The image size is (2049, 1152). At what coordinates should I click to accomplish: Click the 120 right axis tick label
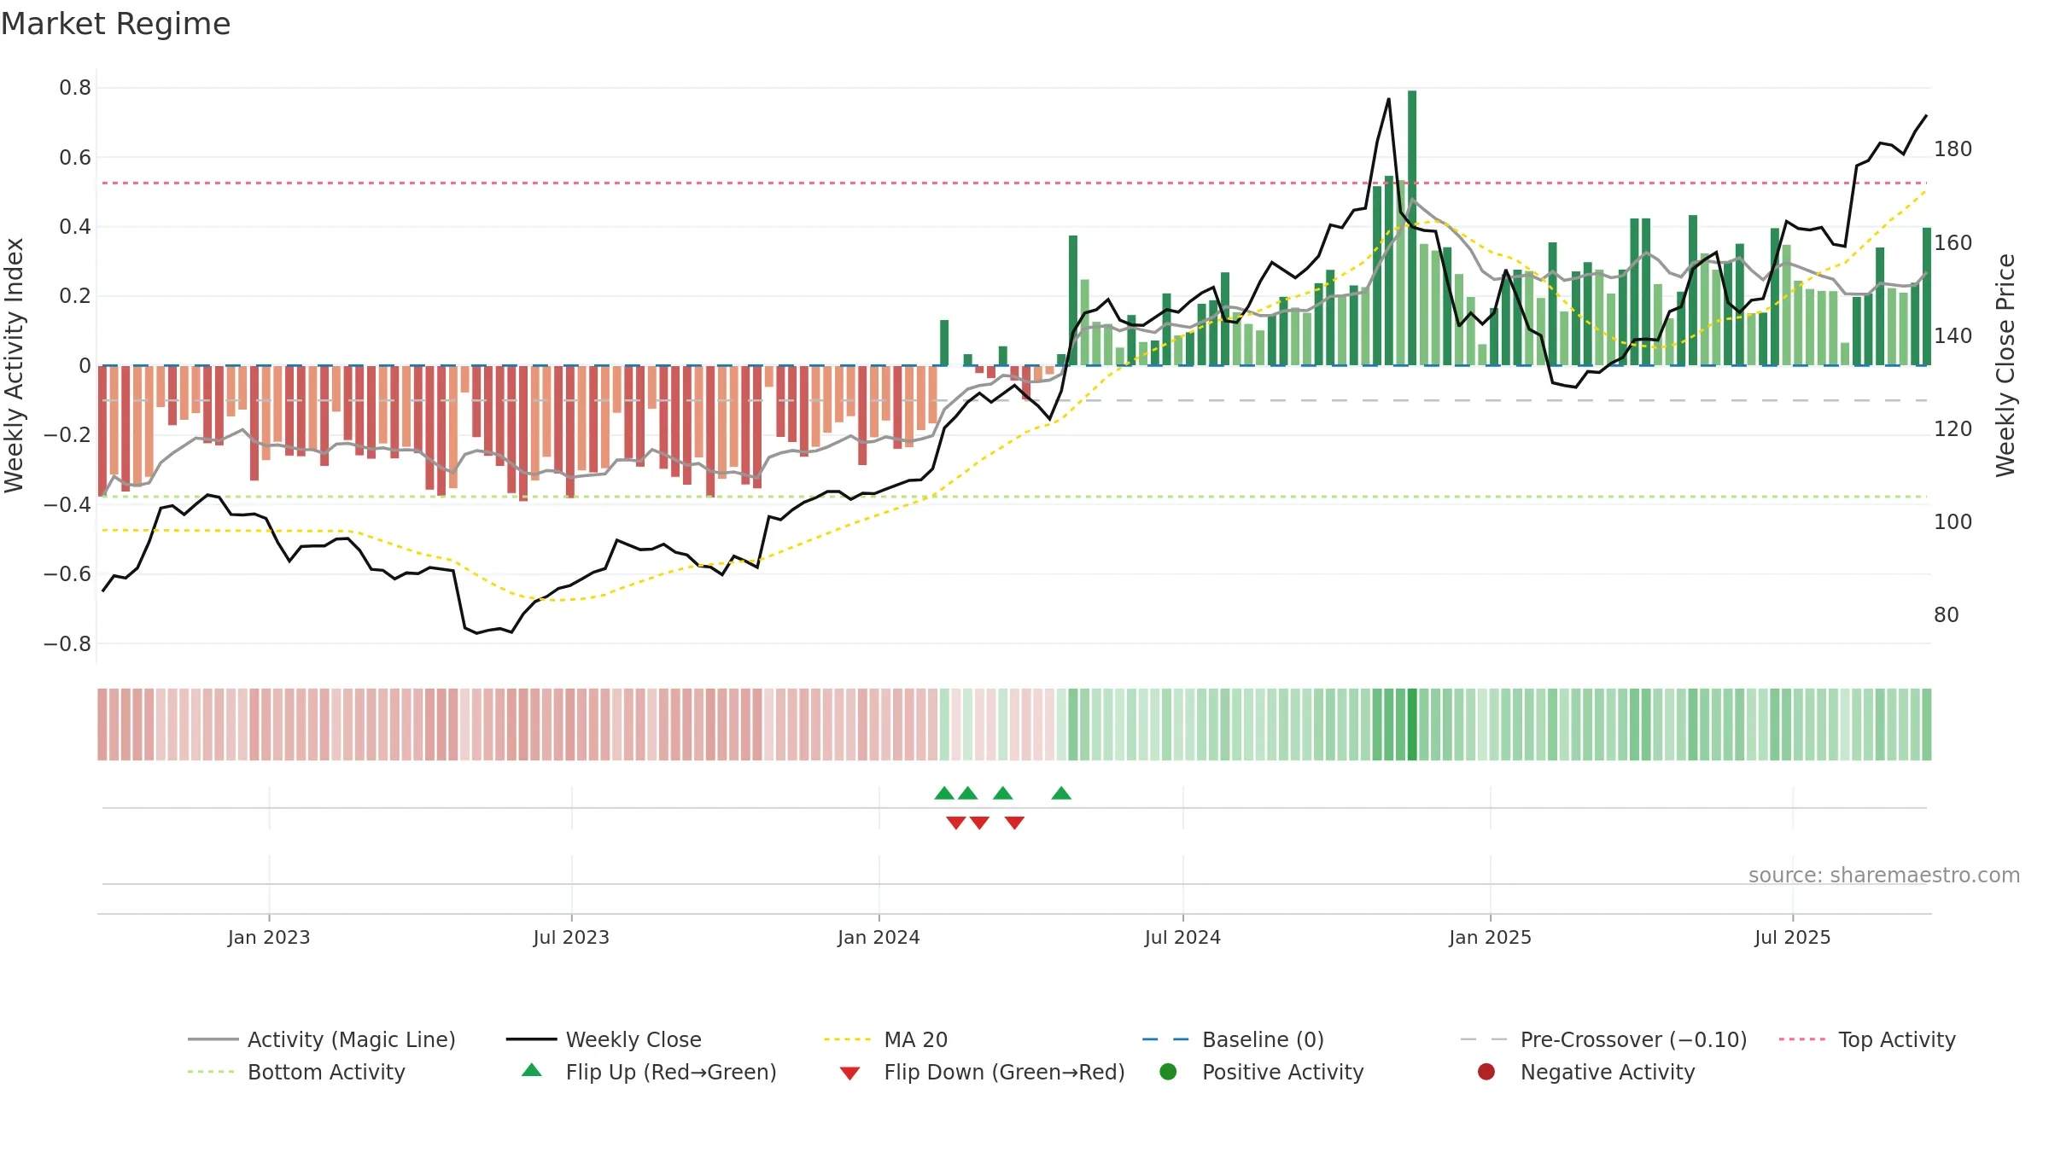tap(1953, 429)
